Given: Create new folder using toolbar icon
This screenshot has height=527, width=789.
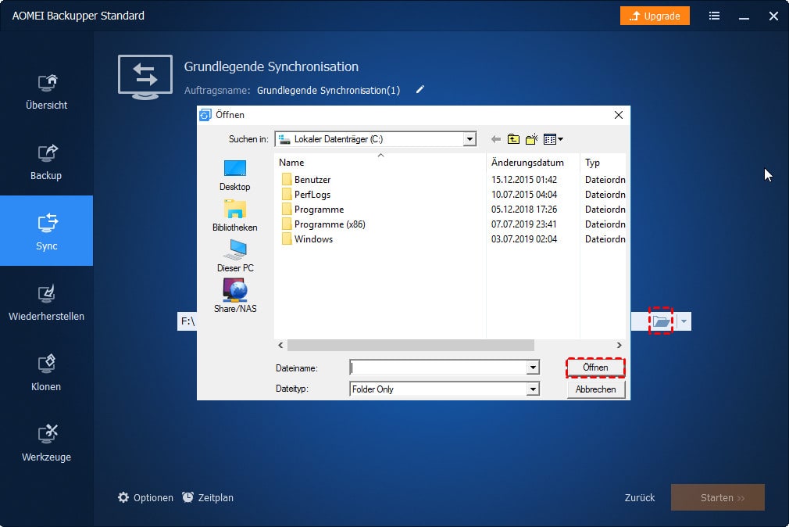Looking at the screenshot, I should tap(532, 139).
